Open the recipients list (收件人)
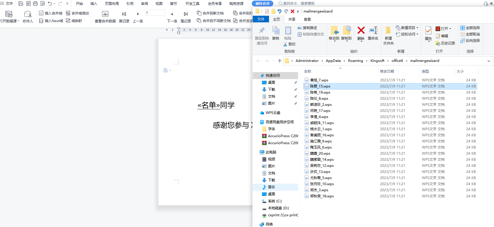 (28, 17)
